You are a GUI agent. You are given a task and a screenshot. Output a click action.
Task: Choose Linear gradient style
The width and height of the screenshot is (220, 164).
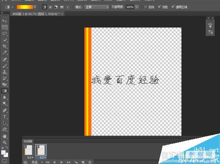click(44, 7)
